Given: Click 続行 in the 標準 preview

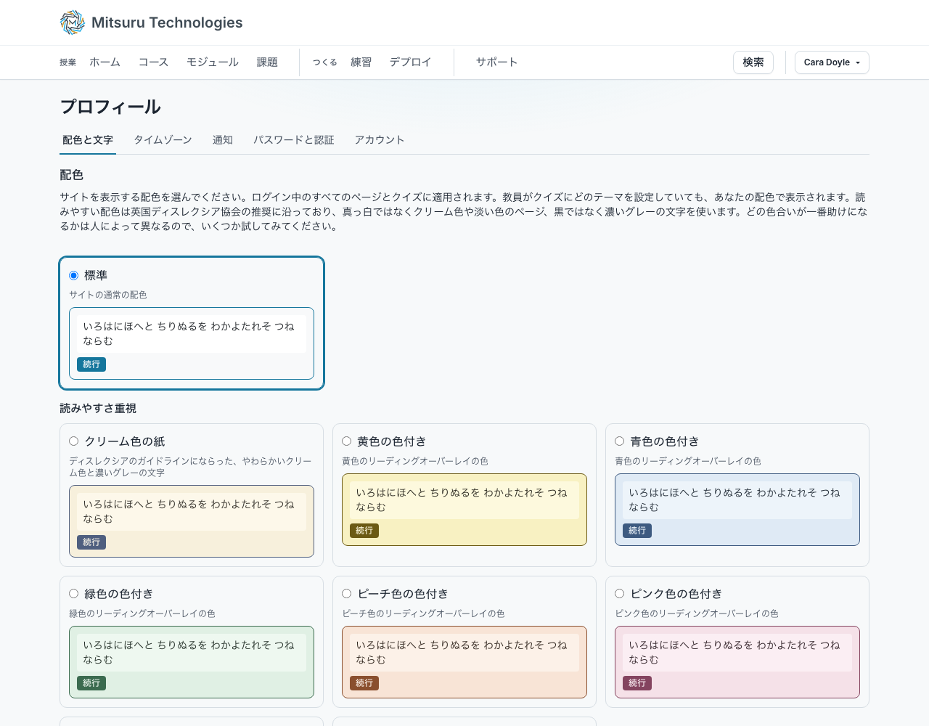Looking at the screenshot, I should pyautogui.click(x=91, y=364).
